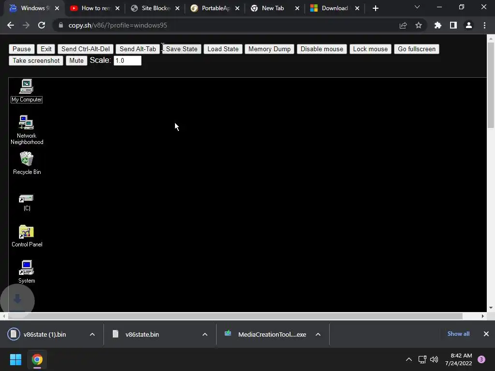Toggle the Mute button

pyautogui.click(x=76, y=60)
